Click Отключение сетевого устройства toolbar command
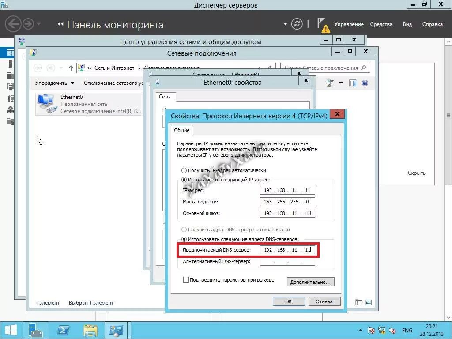Image resolution: width=452 pixels, height=339 pixels. tap(113, 83)
